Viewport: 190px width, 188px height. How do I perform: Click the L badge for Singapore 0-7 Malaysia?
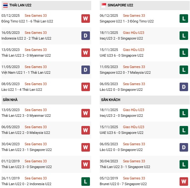tap(184, 70)
